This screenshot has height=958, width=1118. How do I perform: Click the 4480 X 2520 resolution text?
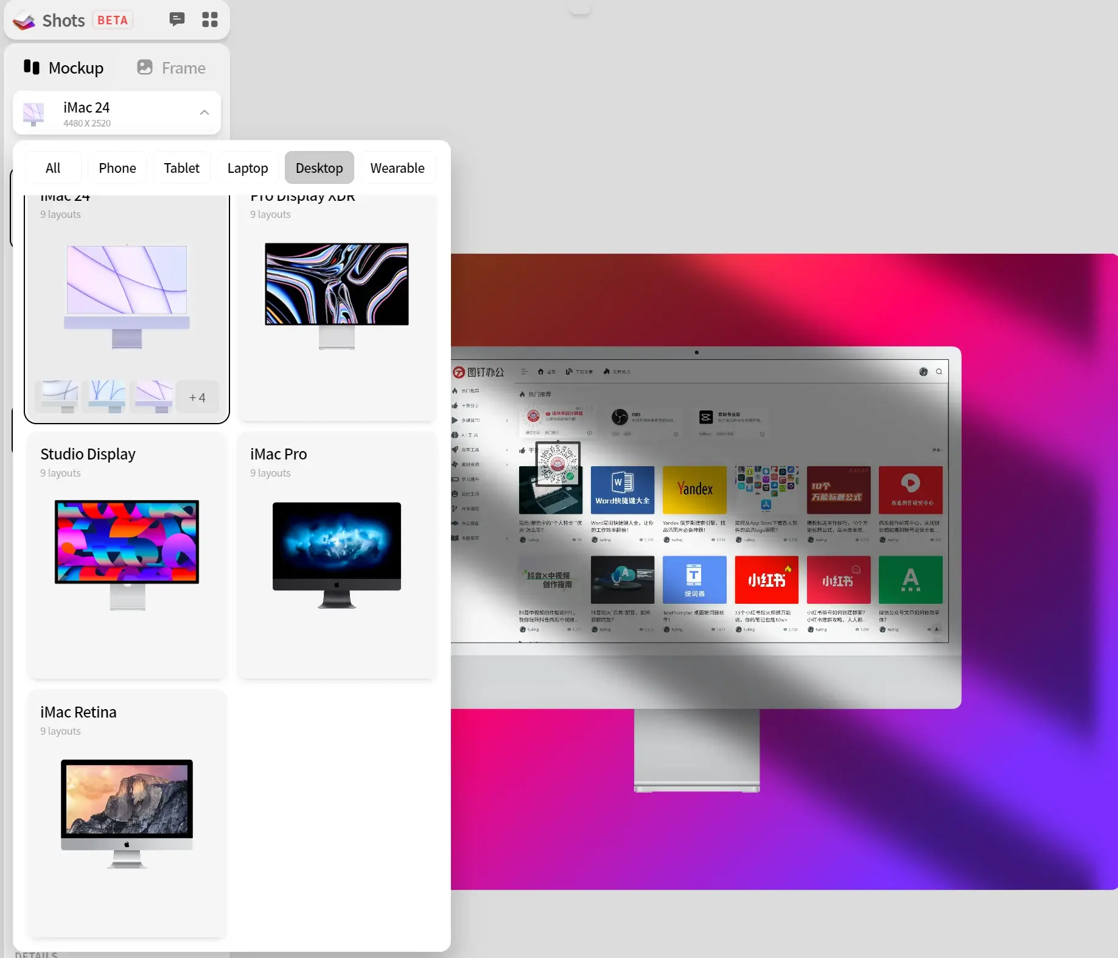[87, 123]
